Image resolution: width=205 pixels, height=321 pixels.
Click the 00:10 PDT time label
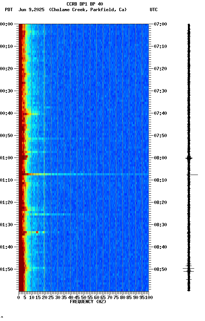[x=6, y=46]
